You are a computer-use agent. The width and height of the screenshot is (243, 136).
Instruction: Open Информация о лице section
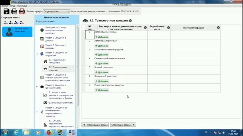56,30
